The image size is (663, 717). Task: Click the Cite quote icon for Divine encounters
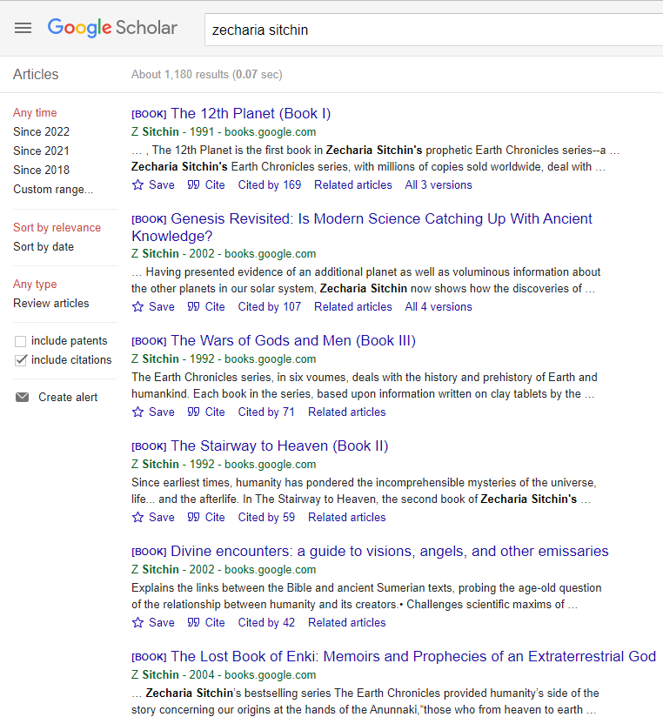click(x=193, y=622)
